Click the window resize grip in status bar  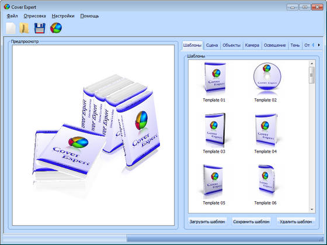pos(321,239)
